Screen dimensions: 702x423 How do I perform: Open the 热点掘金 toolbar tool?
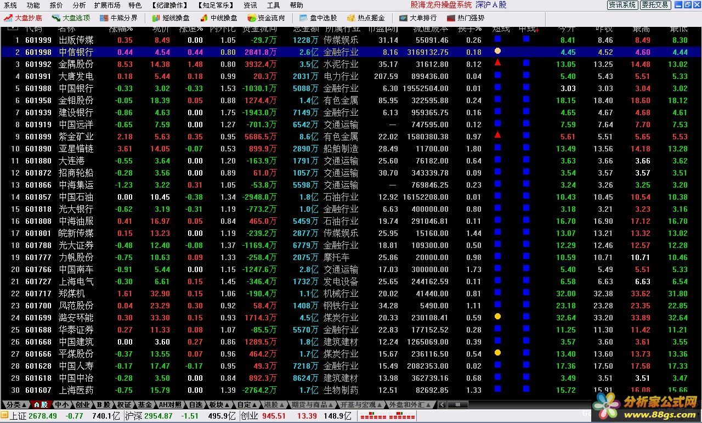366,18
